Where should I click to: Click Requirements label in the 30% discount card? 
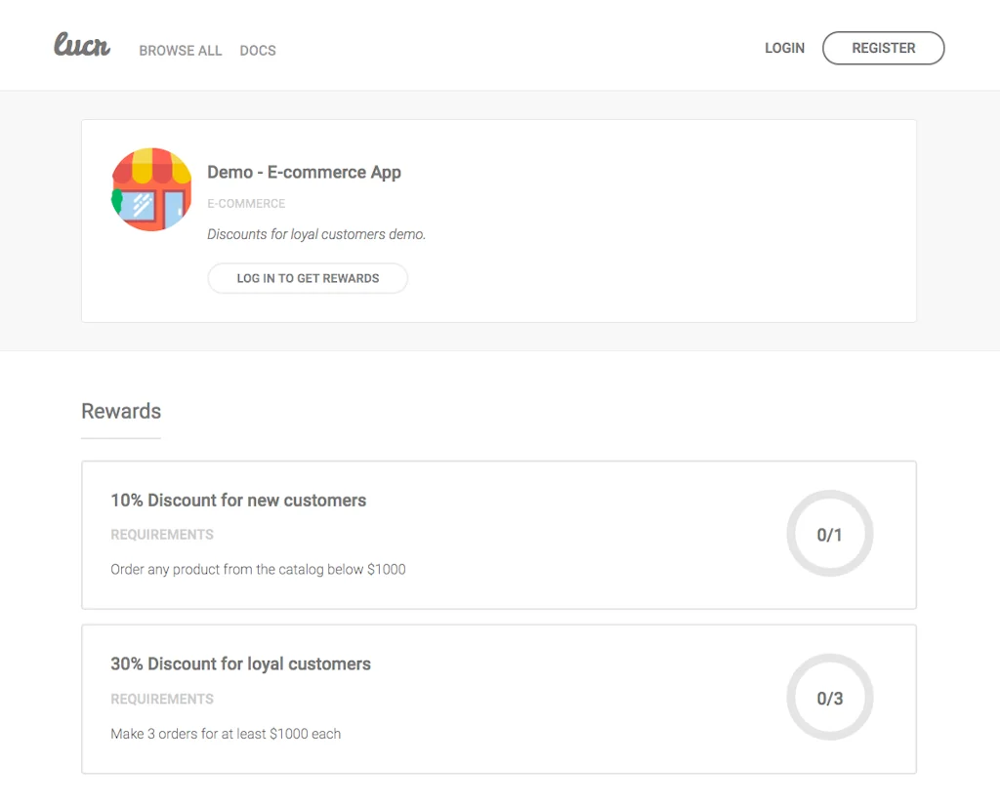coord(162,700)
